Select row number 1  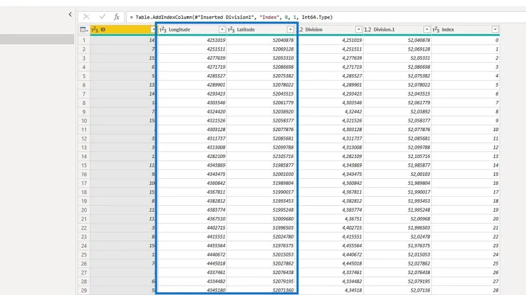click(x=84, y=40)
